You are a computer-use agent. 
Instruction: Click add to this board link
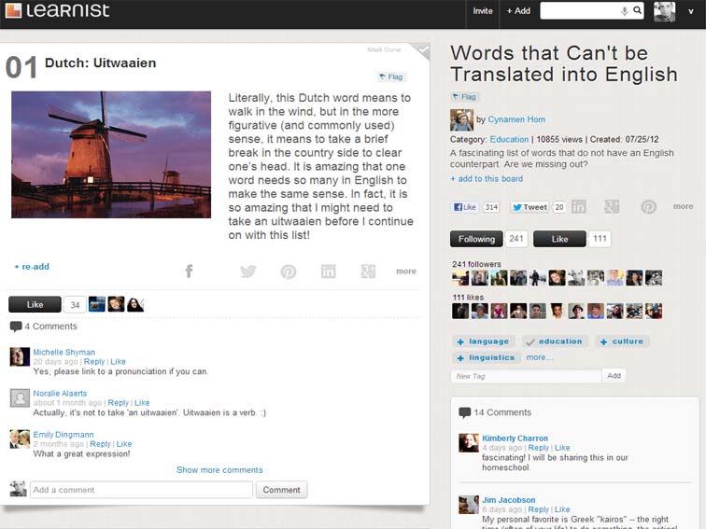coord(487,179)
